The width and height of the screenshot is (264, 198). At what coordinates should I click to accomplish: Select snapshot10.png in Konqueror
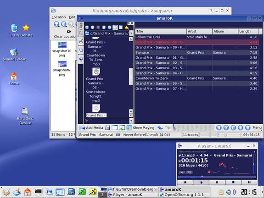pyautogui.click(x=62, y=49)
